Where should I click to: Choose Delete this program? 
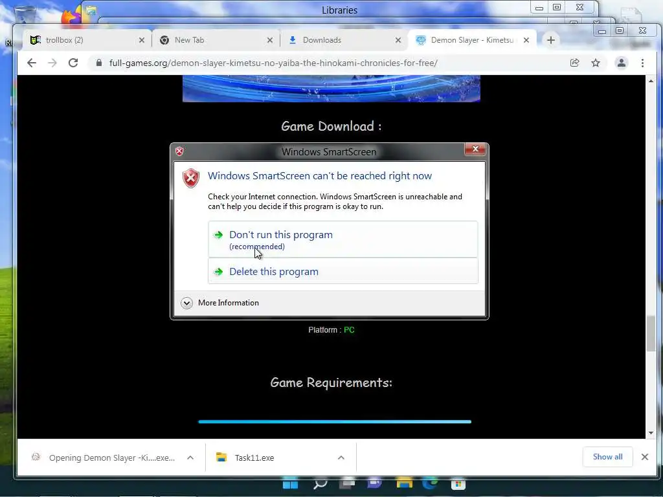343,271
